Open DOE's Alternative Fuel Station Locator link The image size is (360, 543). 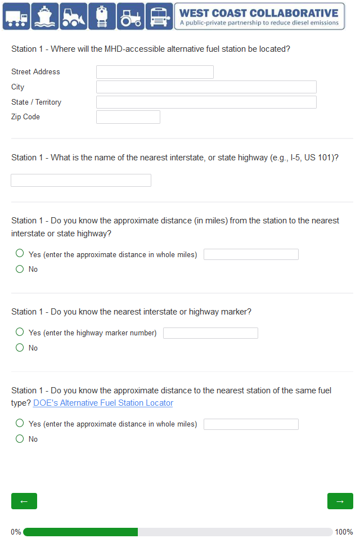tap(103, 403)
